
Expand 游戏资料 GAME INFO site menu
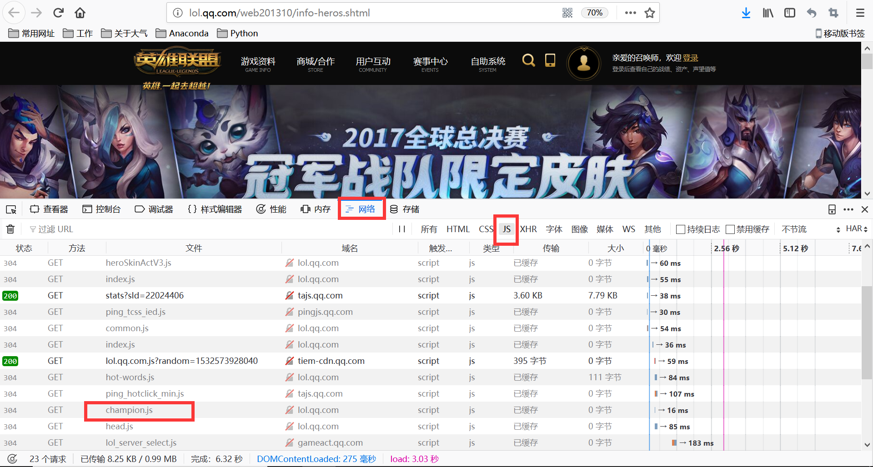[x=258, y=64]
